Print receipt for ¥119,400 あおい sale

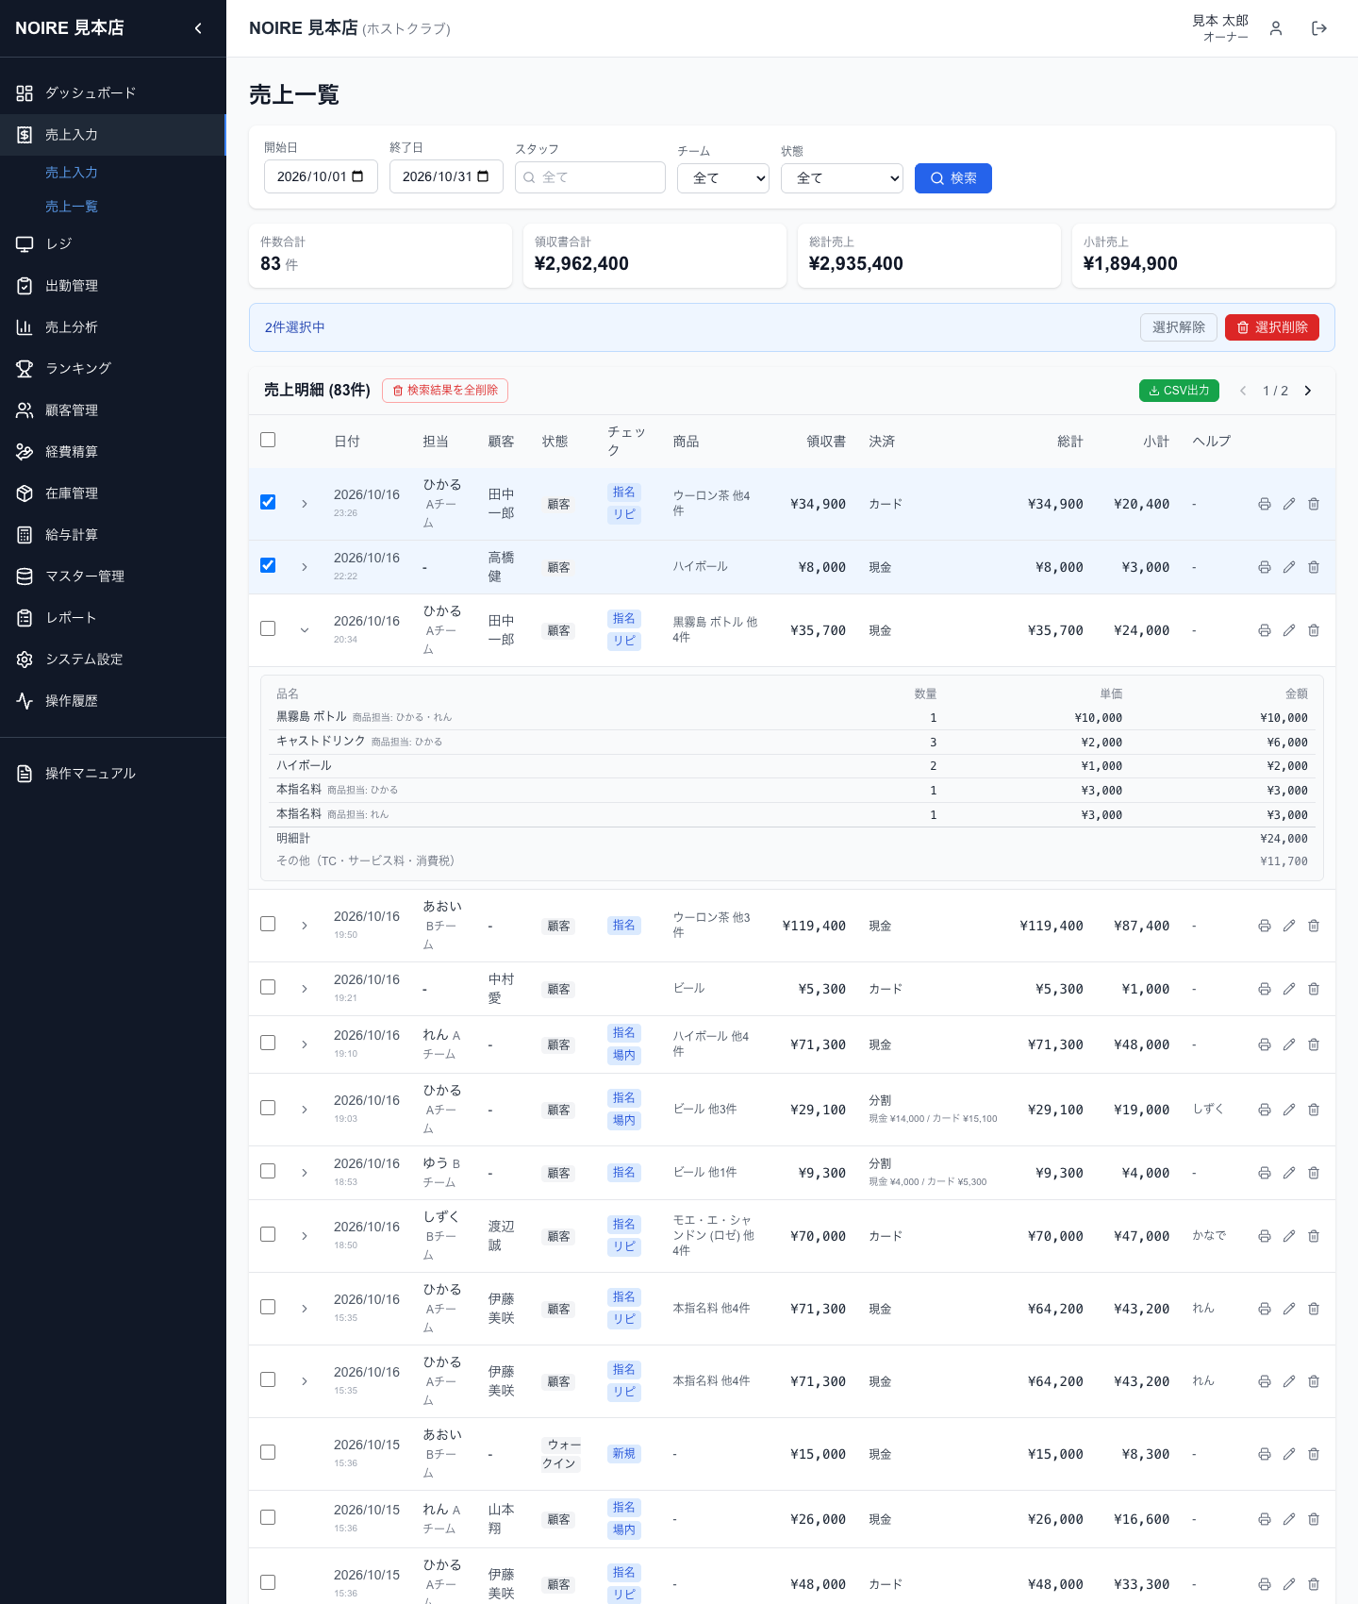(1265, 926)
